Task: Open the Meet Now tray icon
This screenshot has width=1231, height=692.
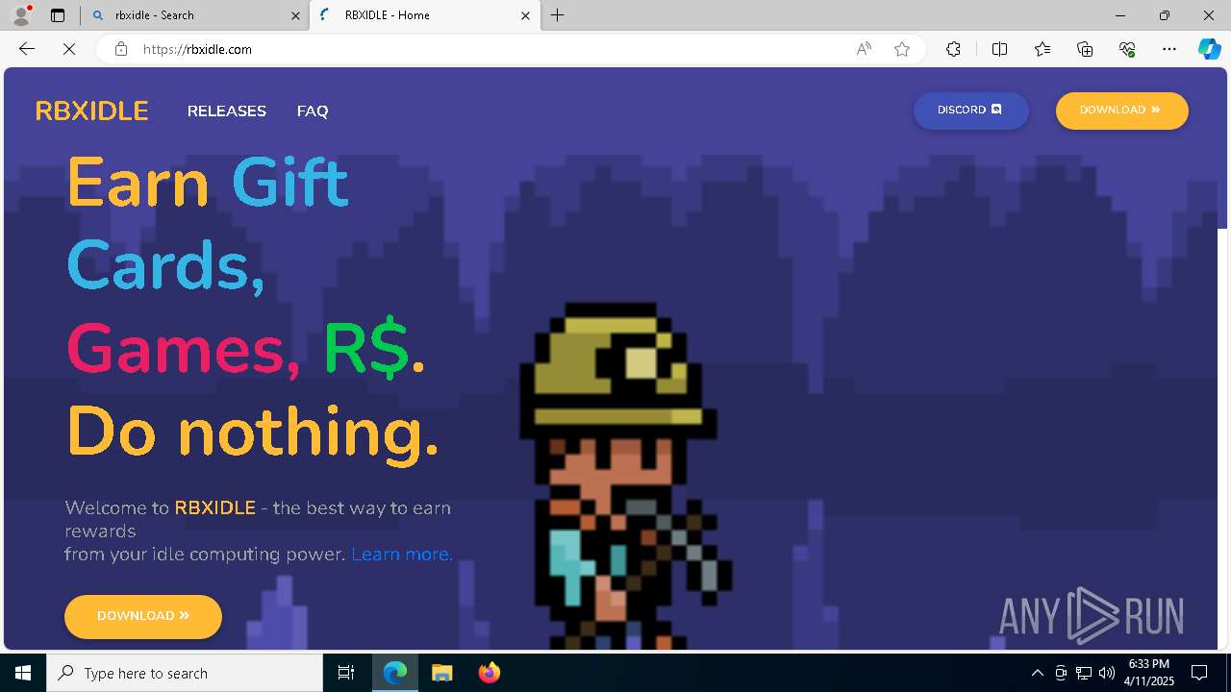Action: [x=1061, y=673]
